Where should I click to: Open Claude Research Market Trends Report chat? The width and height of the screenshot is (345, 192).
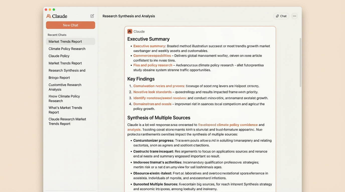[x=67, y=121]
